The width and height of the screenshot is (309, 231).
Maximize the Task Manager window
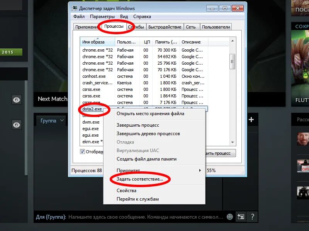[x=225, y=8]
